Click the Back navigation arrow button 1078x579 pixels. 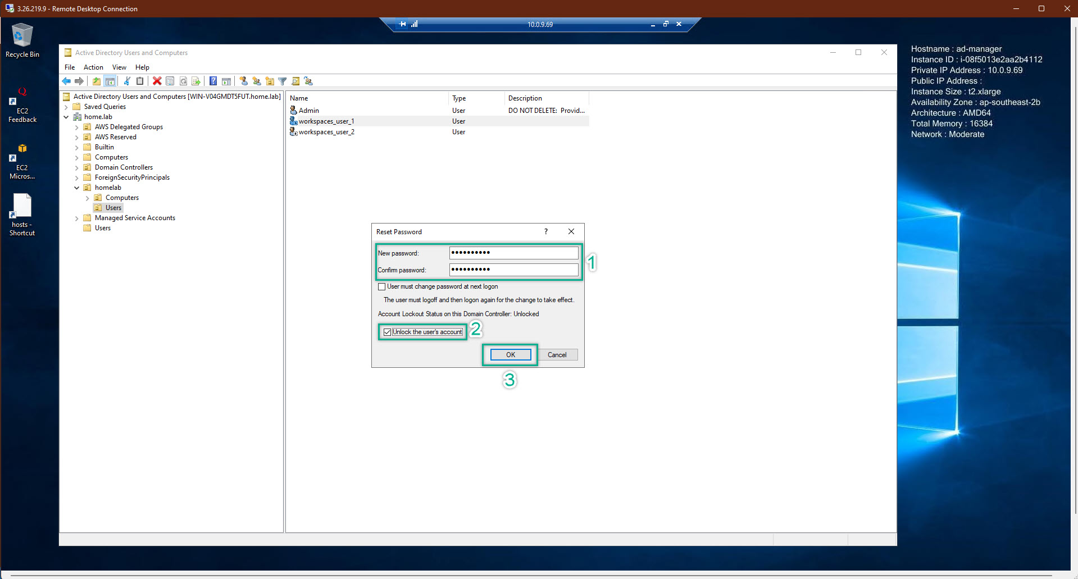[x=66, y=81]
